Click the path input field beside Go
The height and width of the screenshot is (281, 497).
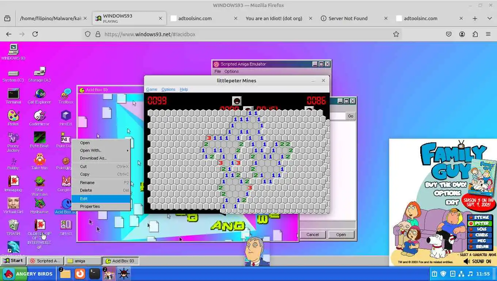pos(338,116)
